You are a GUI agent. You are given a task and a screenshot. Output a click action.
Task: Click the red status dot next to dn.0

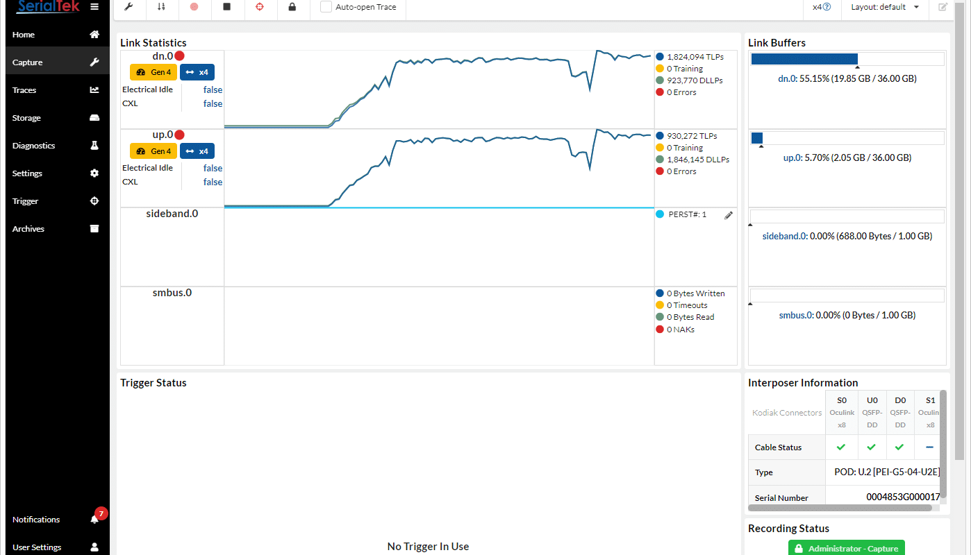179,56
